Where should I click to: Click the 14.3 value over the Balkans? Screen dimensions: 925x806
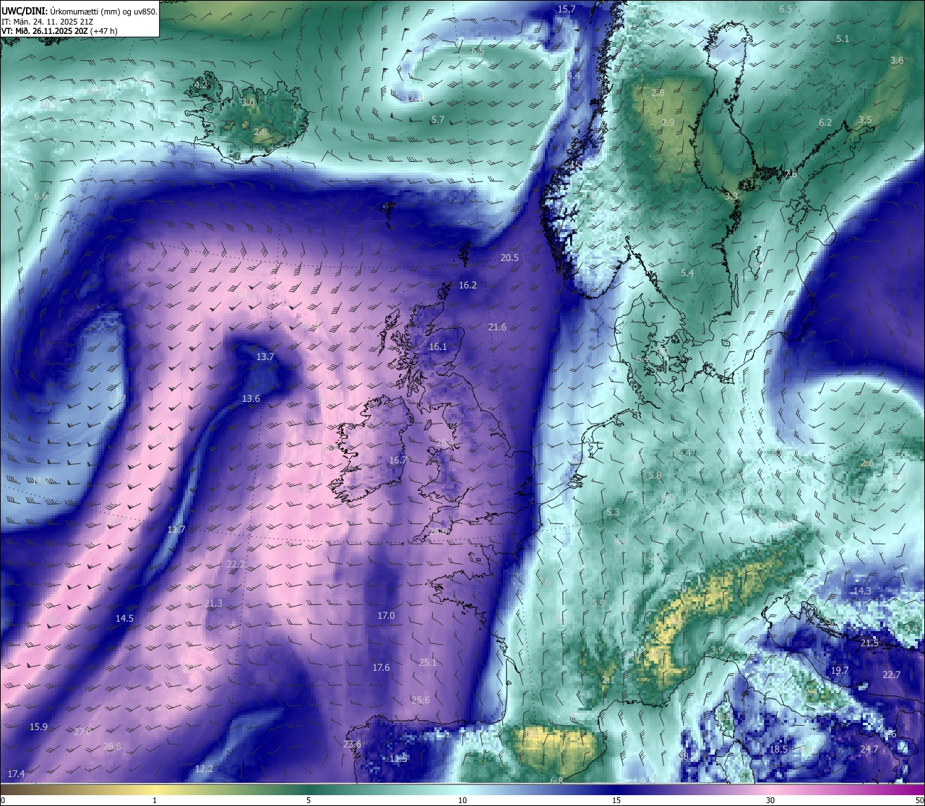point(862,591)
